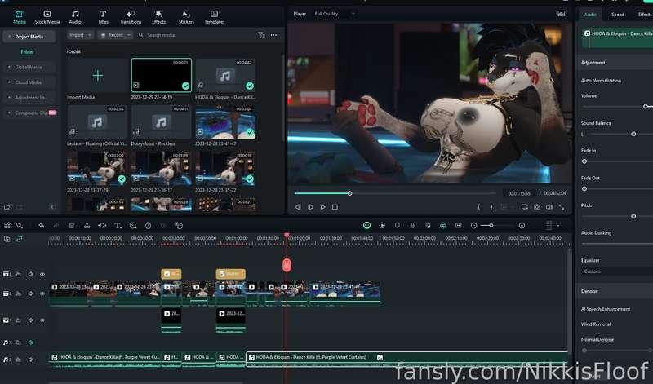Mute the bottom audio track
The width and height of the screenshot is (653, 384).
30,360
